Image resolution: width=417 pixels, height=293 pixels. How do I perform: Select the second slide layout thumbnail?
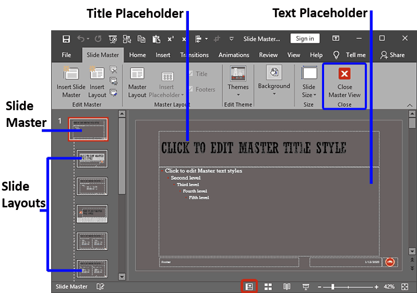[x=92, y=186]
